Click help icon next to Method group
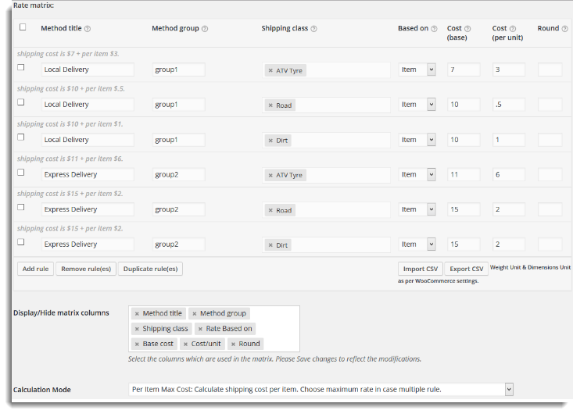Screen dimensions: 573x414 click(205, 29)
